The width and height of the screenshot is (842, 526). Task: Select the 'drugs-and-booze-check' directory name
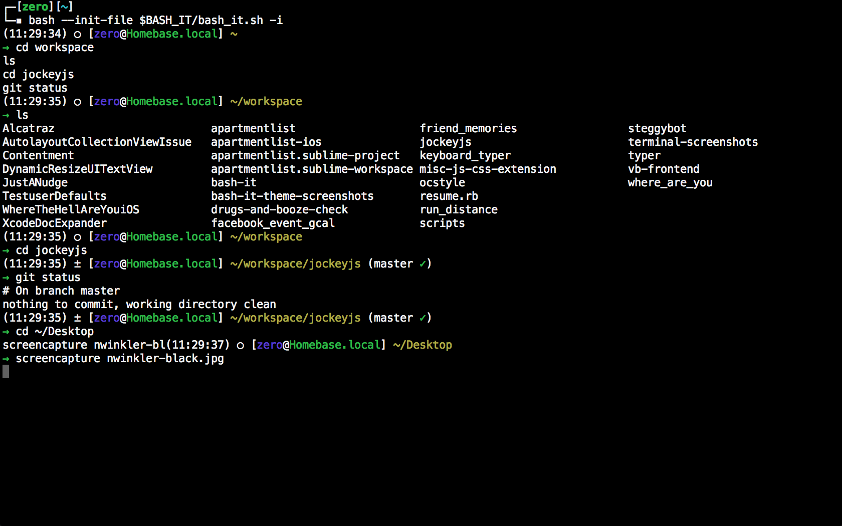click(279, 210)
